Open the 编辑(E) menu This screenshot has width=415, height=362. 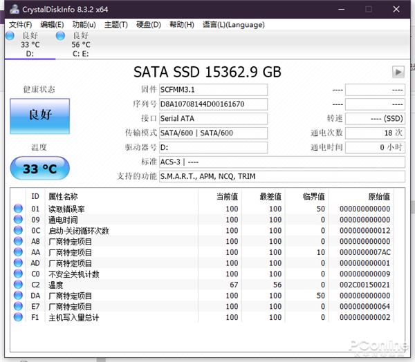point(52,25)
